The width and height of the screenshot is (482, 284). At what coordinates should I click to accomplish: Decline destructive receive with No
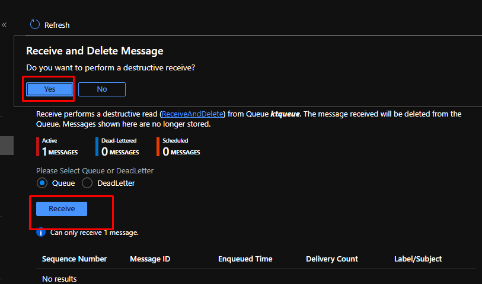101,89
